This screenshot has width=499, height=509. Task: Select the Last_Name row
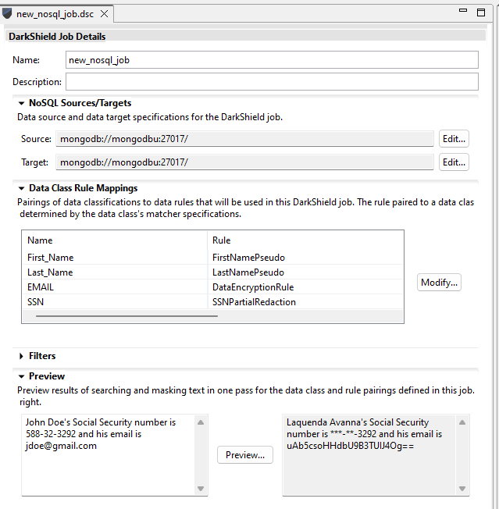coord(212,272)
